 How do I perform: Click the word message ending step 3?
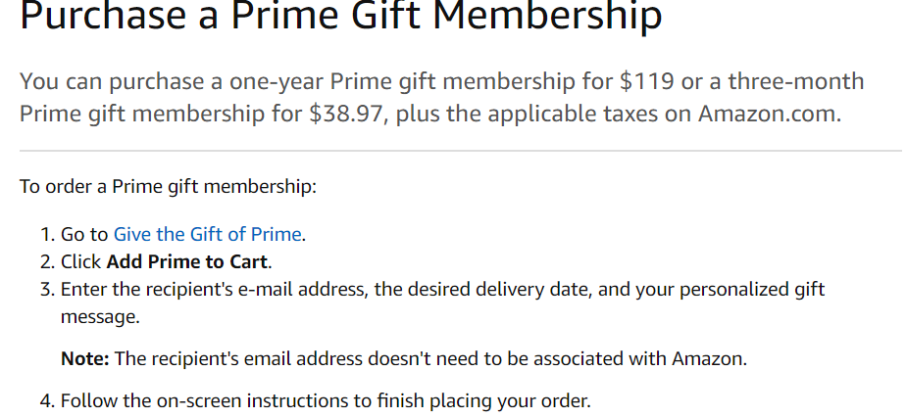coord(100,317)
